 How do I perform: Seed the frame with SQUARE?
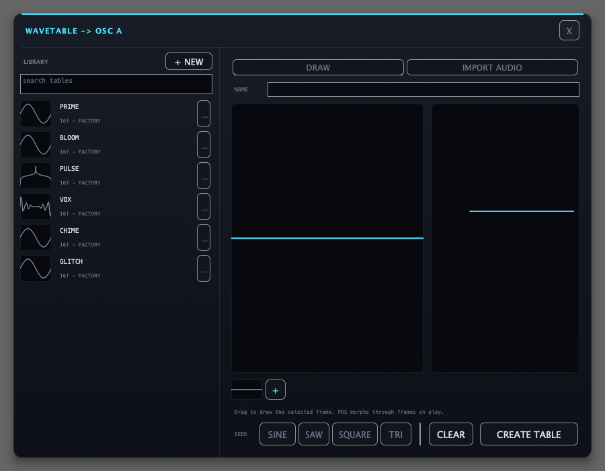point(354,434)
